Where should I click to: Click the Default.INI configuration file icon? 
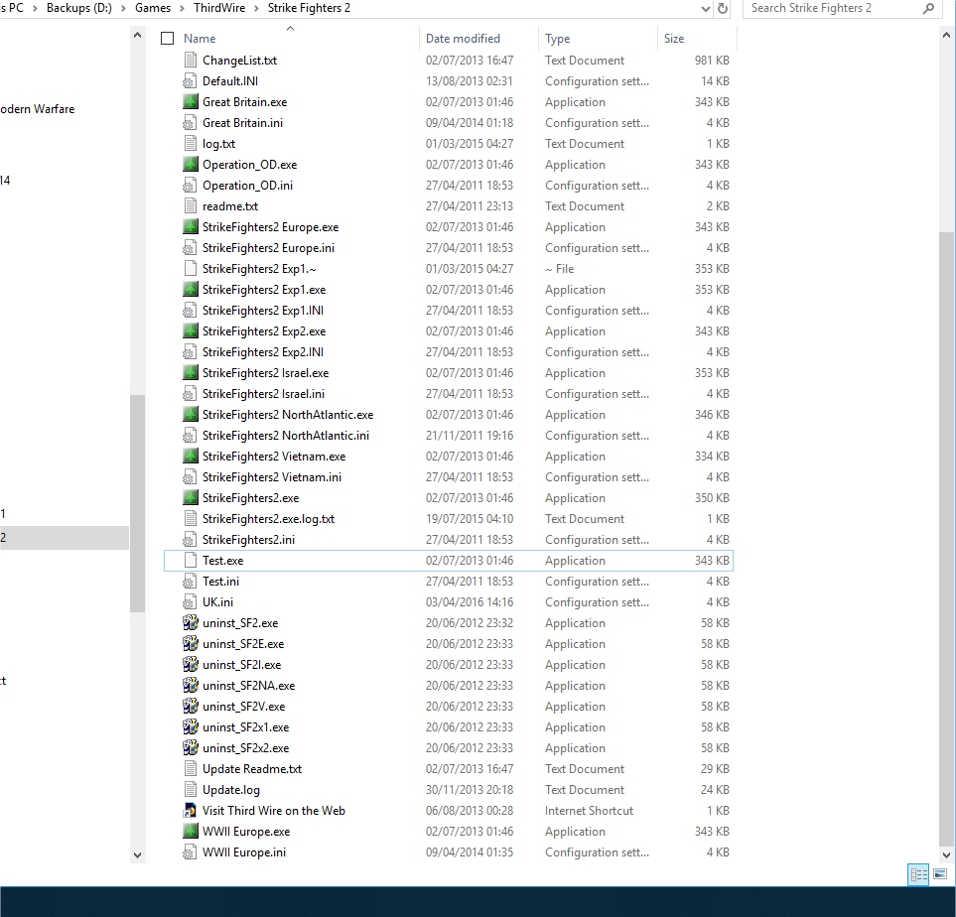tap(191, 81)
